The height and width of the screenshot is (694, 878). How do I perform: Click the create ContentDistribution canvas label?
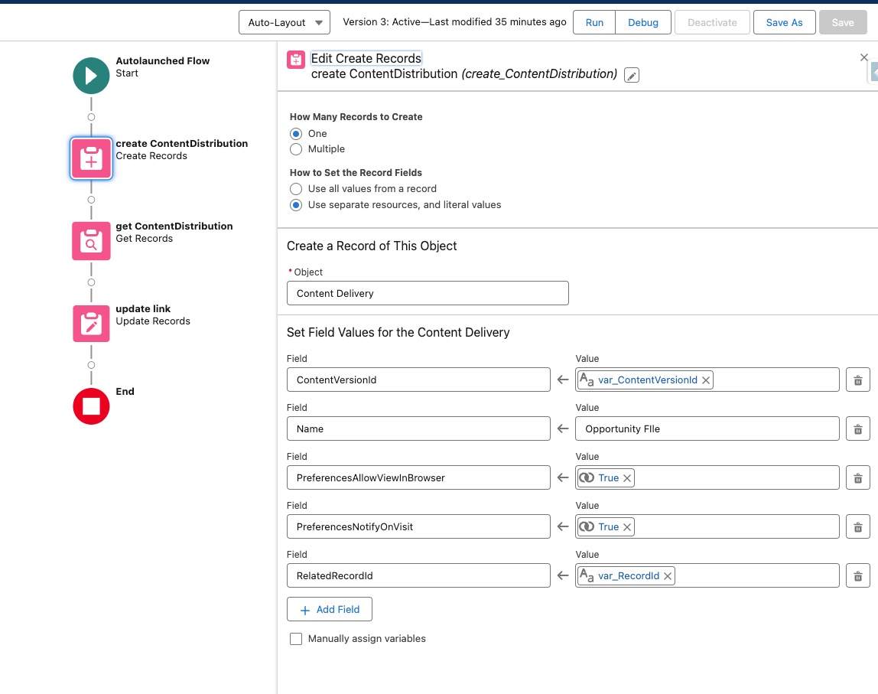(181, 143)
